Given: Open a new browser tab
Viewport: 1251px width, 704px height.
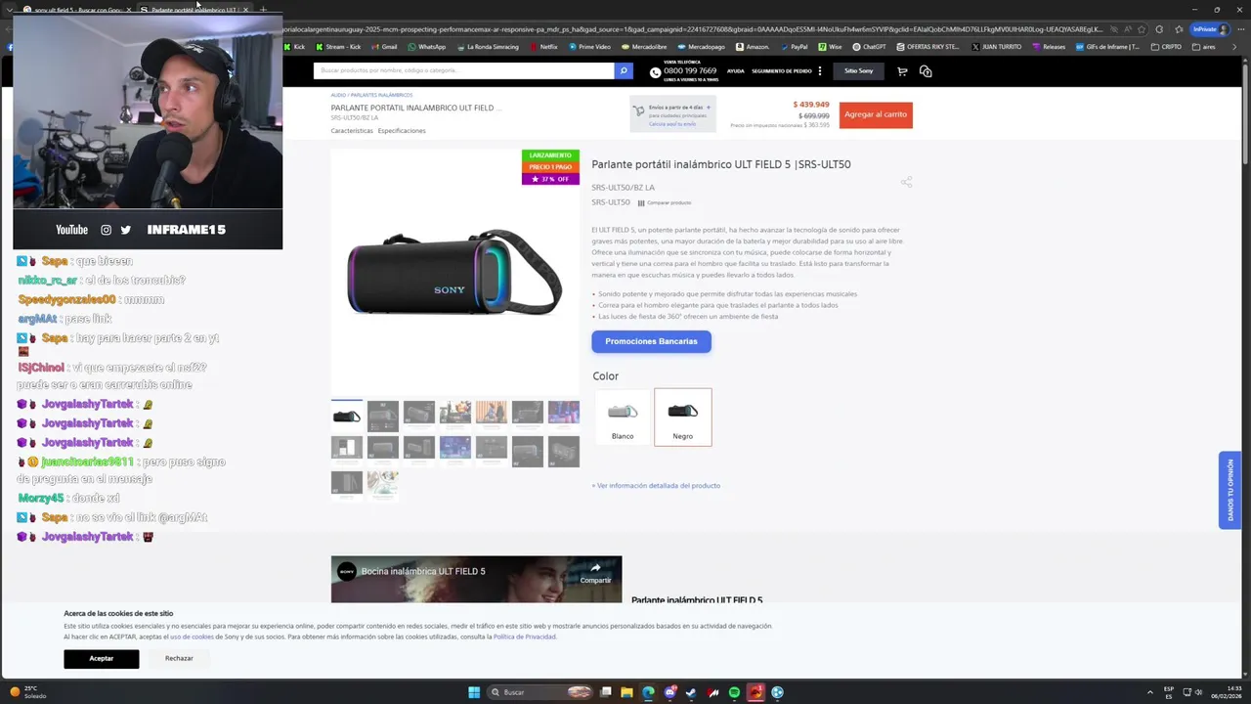Looking at the screenshot, I should [262, 9].
